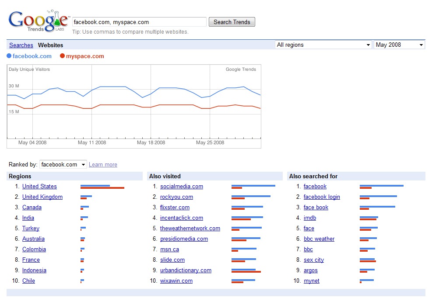
Task: Visit flixster.com in Also visited
Action: click(175, 207)
